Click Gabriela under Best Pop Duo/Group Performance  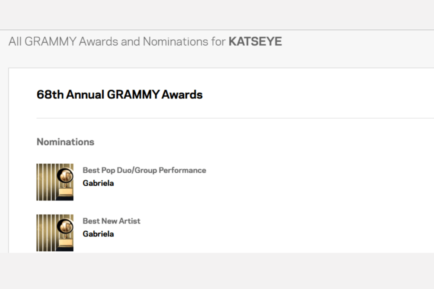click(98, 183)
